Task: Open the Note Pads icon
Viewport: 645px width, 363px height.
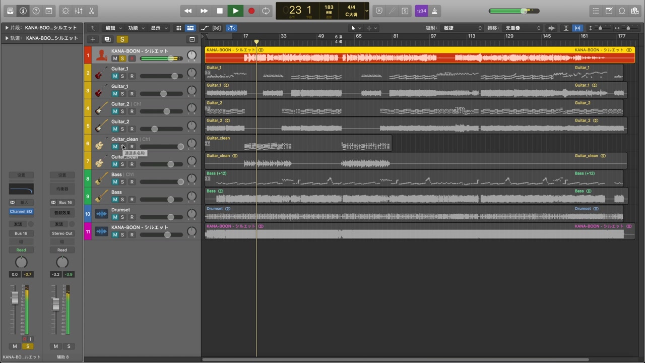Action: [x=609, y=11]
